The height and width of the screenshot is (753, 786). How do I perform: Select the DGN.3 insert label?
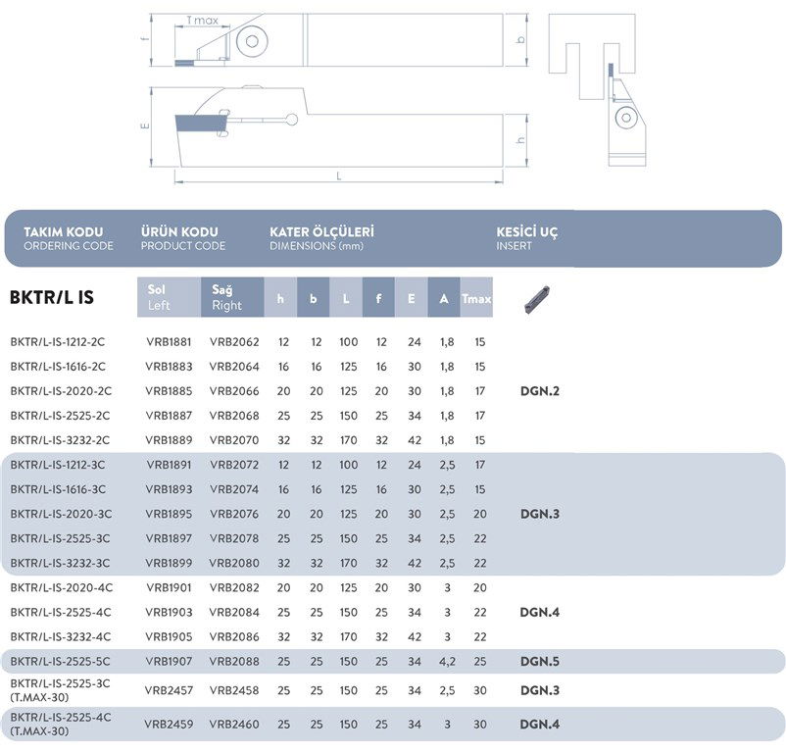point(543,513)
